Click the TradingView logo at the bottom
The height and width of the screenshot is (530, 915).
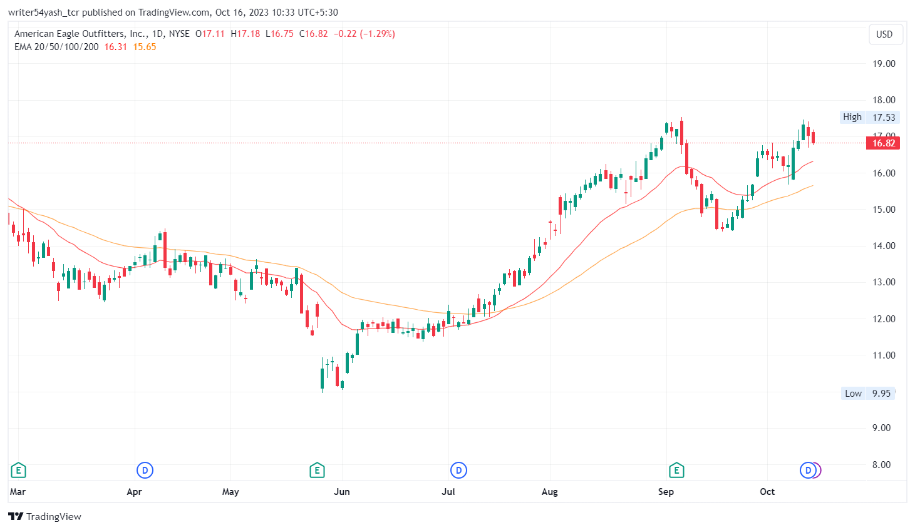pyautogui.click(x=44, y=516)
